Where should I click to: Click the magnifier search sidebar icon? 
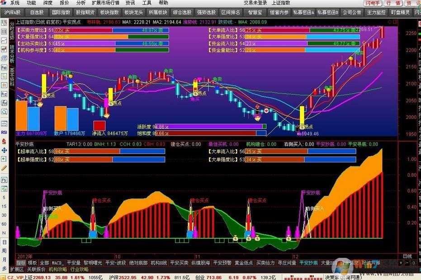[x=4, y=112]
